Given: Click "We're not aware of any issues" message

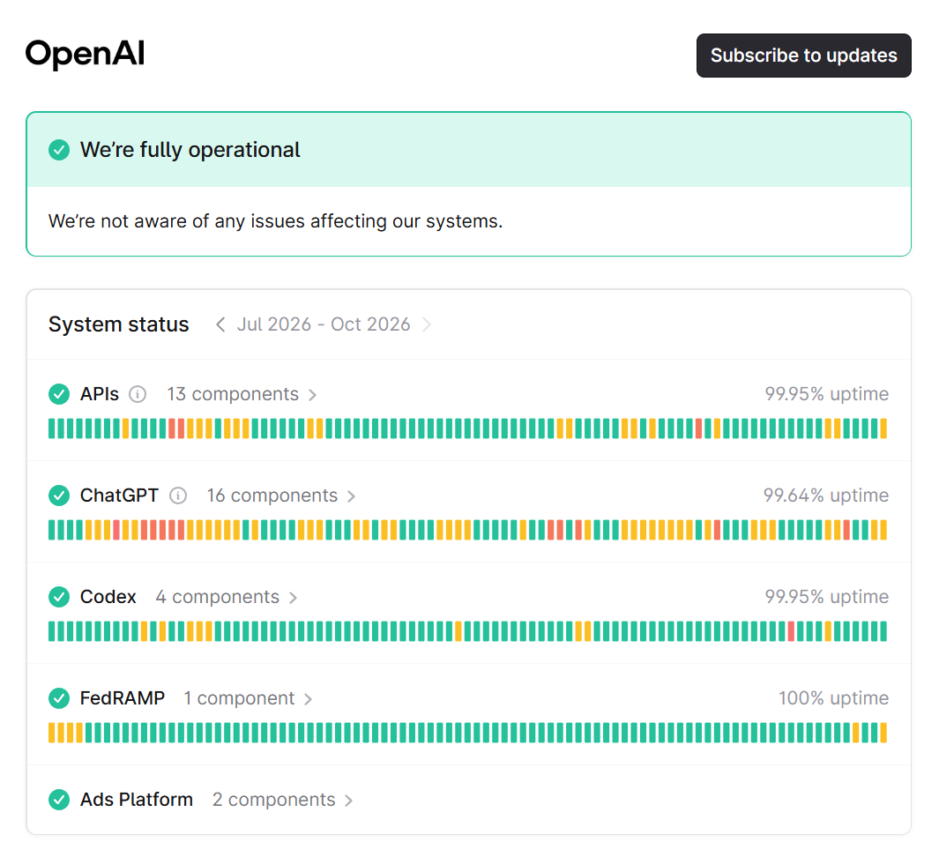Looking at the screenshot, I should point(275,221).
